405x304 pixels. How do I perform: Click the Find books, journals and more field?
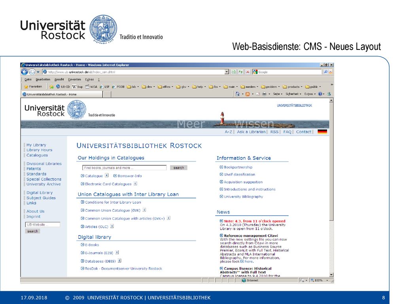click(x=125, y=168)
